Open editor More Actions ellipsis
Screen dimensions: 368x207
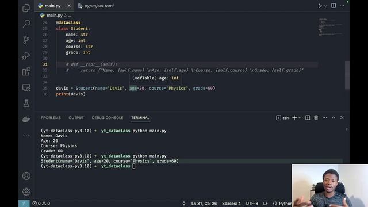[342, 6]
